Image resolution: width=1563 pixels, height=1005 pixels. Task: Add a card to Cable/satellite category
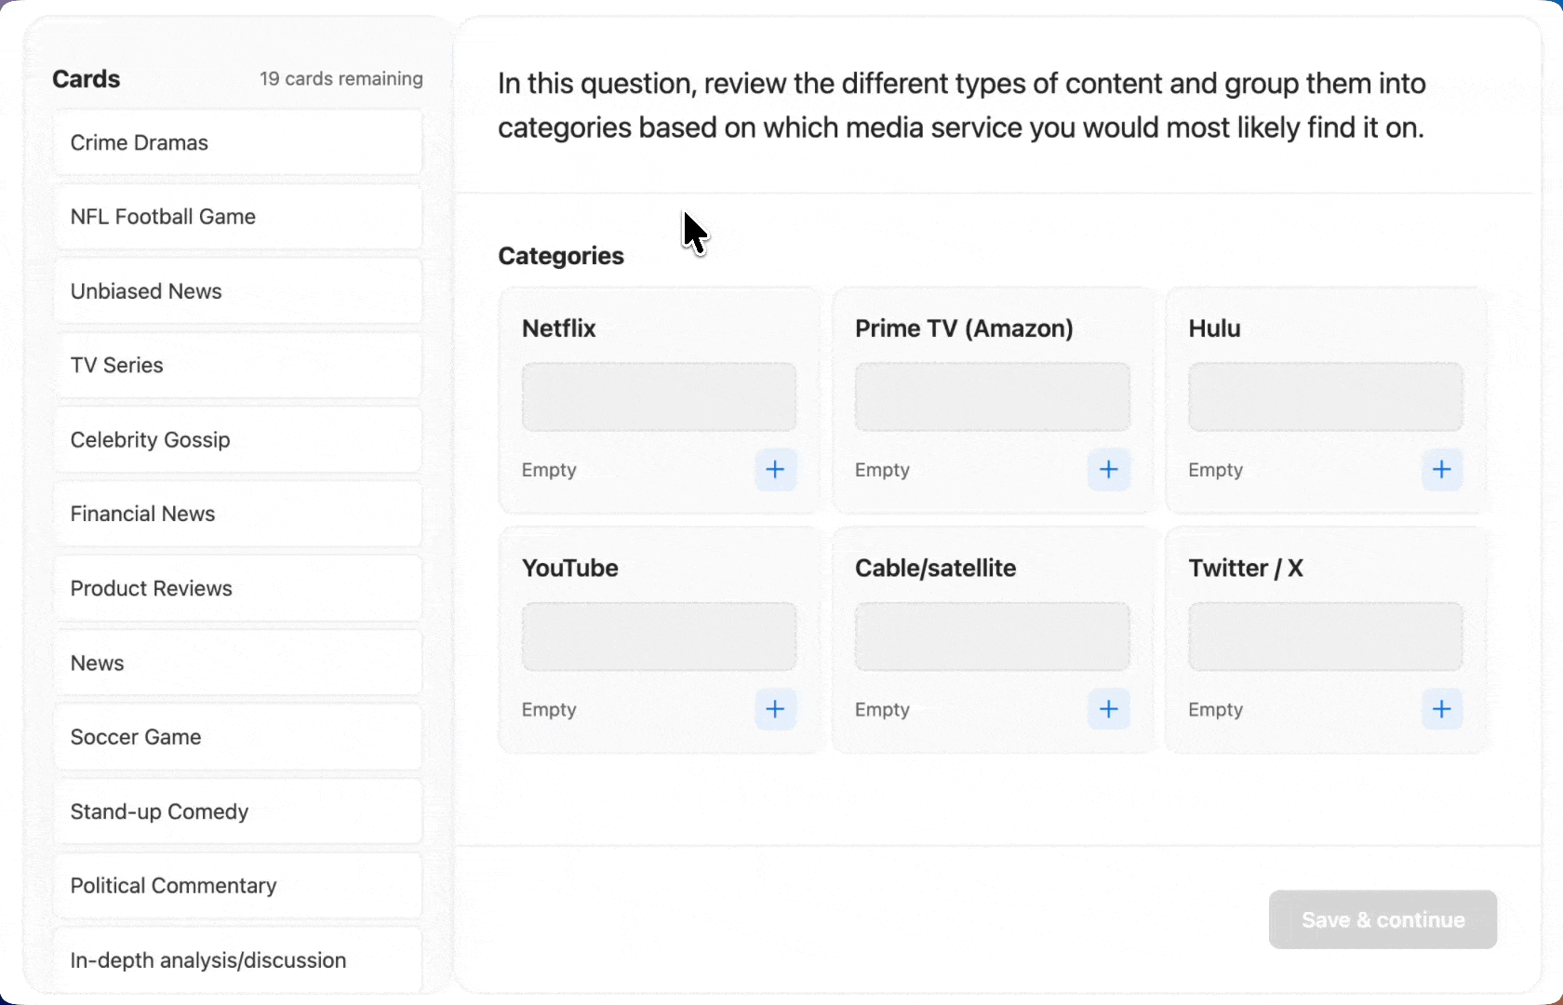tap(1108, 710)
